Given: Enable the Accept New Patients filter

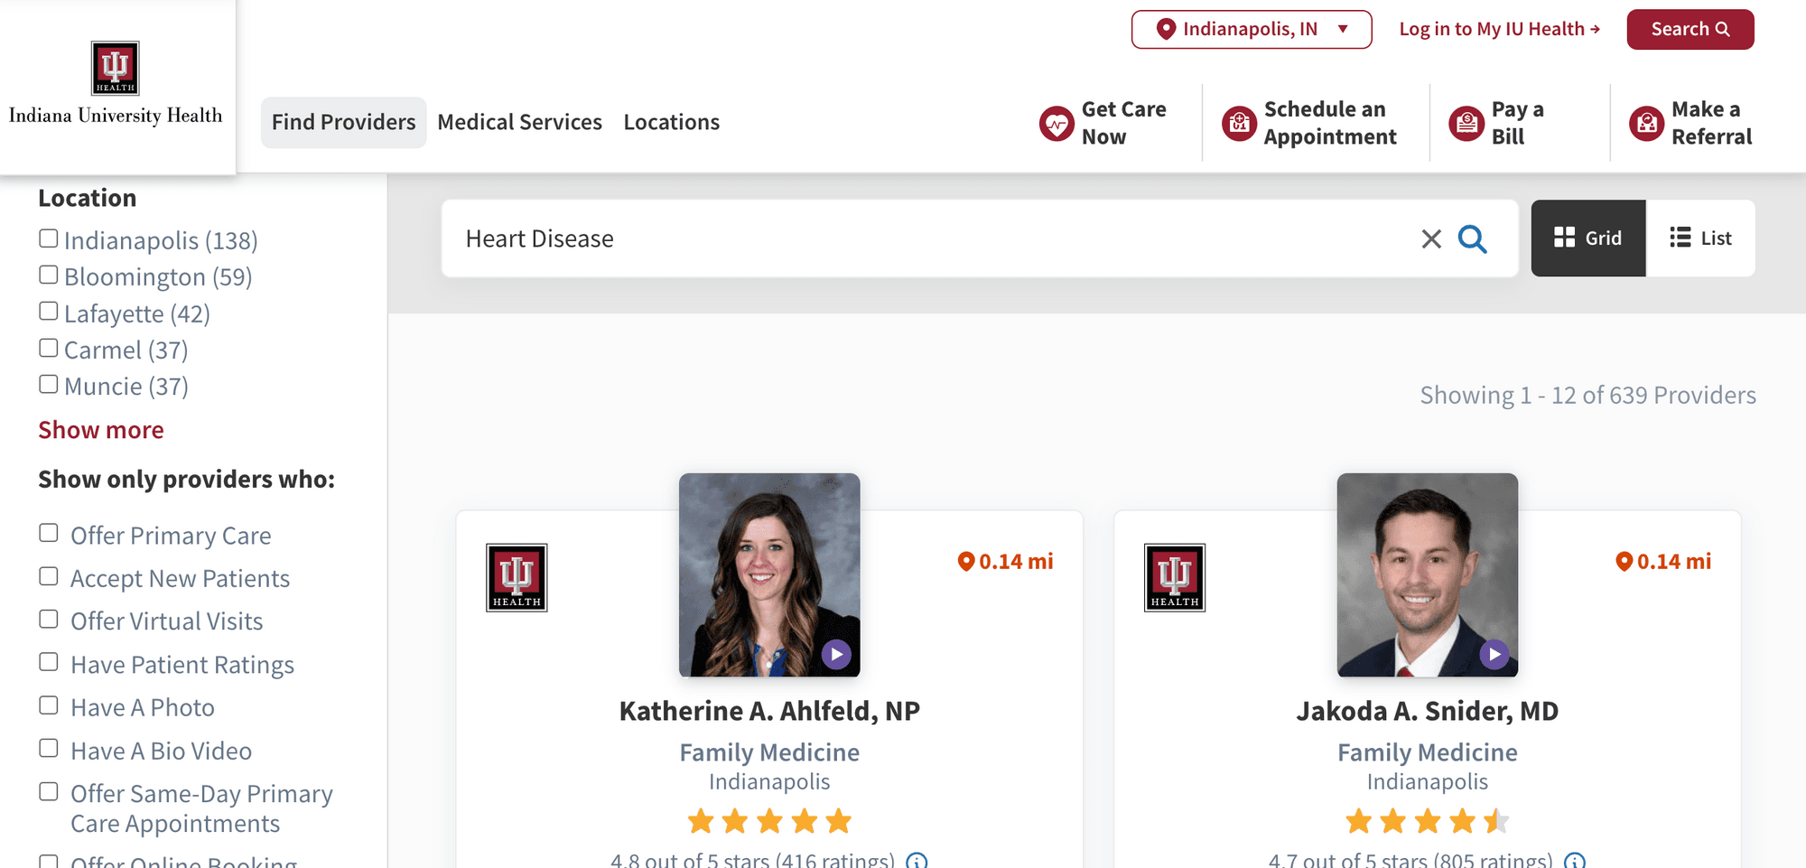Looking at the screenshot, I should [x=49, y=577].
